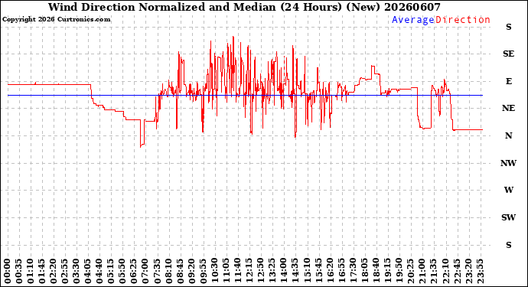528x287 pixels.
Task: Click the 00:35 time label
Action: [x=19, y=271]
